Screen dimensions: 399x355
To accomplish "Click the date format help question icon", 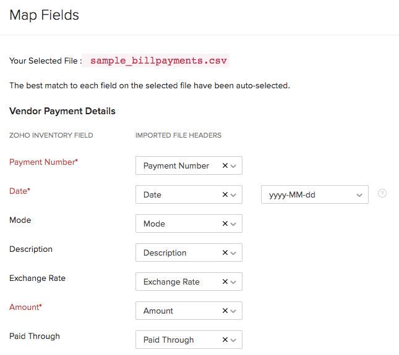I will tap(382, 193).
